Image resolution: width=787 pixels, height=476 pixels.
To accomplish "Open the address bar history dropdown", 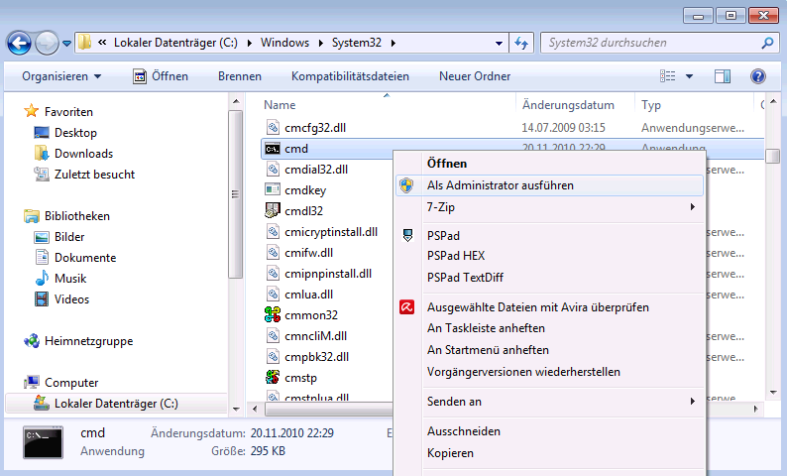I will 499,44.
